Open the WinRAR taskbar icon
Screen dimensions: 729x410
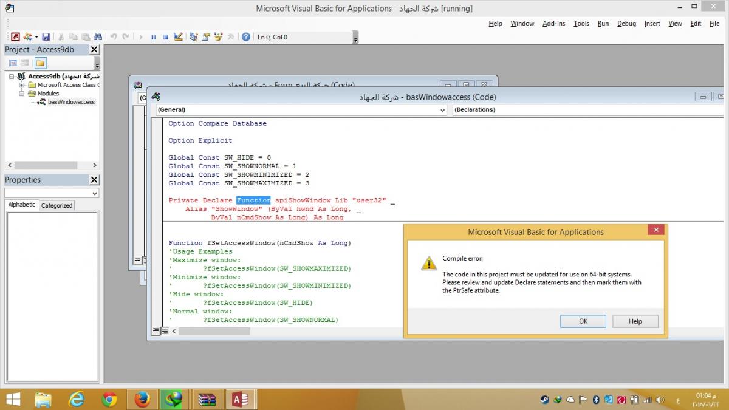click(x=208, y=399)
